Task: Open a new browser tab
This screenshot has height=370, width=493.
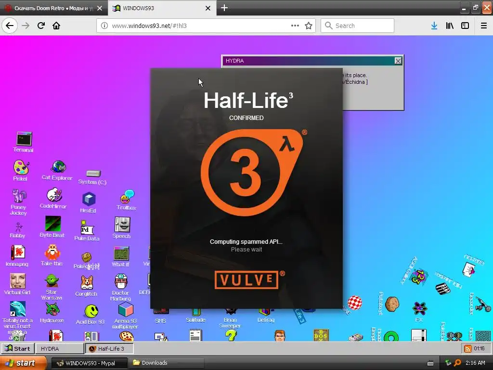Action: pos(224,8)
